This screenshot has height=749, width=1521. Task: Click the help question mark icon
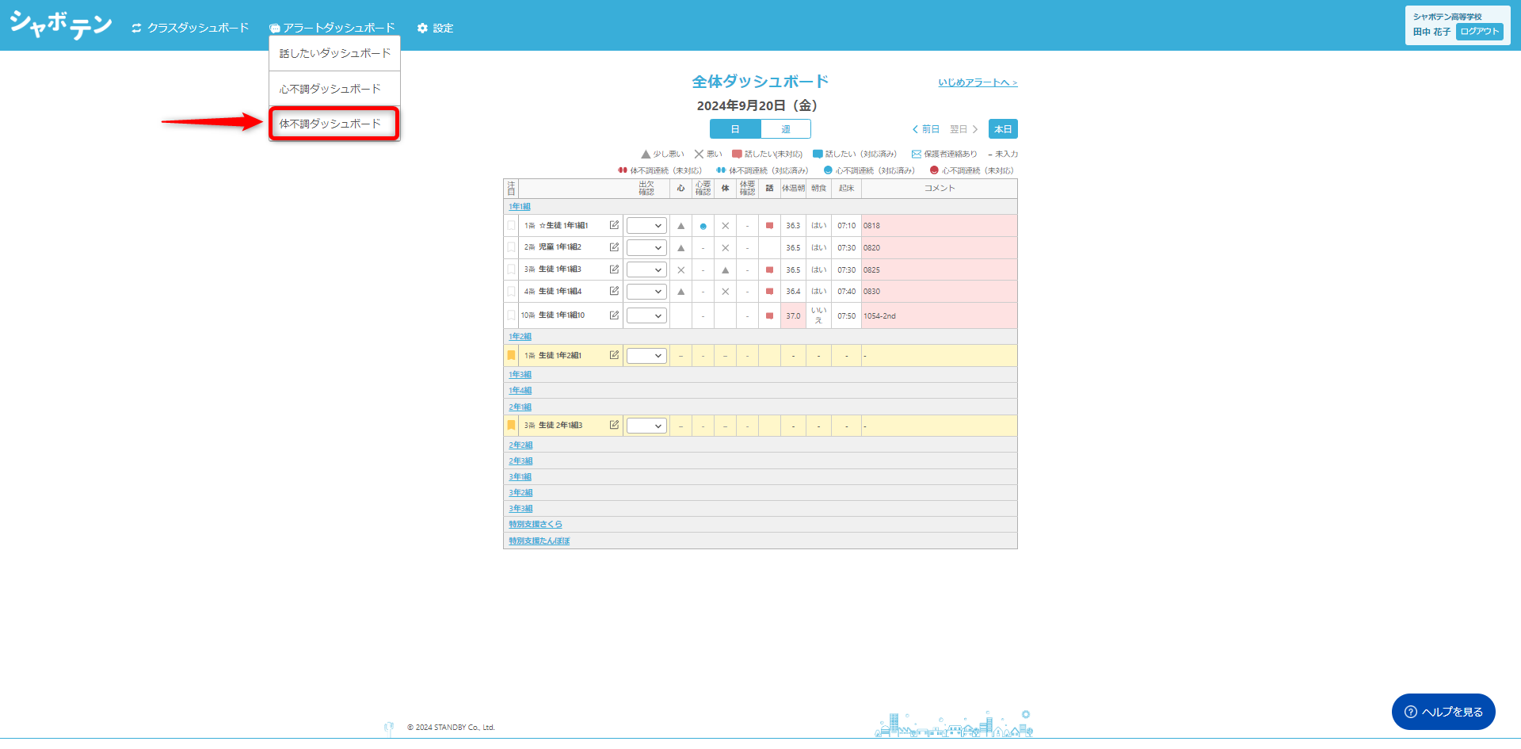(1411, 712)
